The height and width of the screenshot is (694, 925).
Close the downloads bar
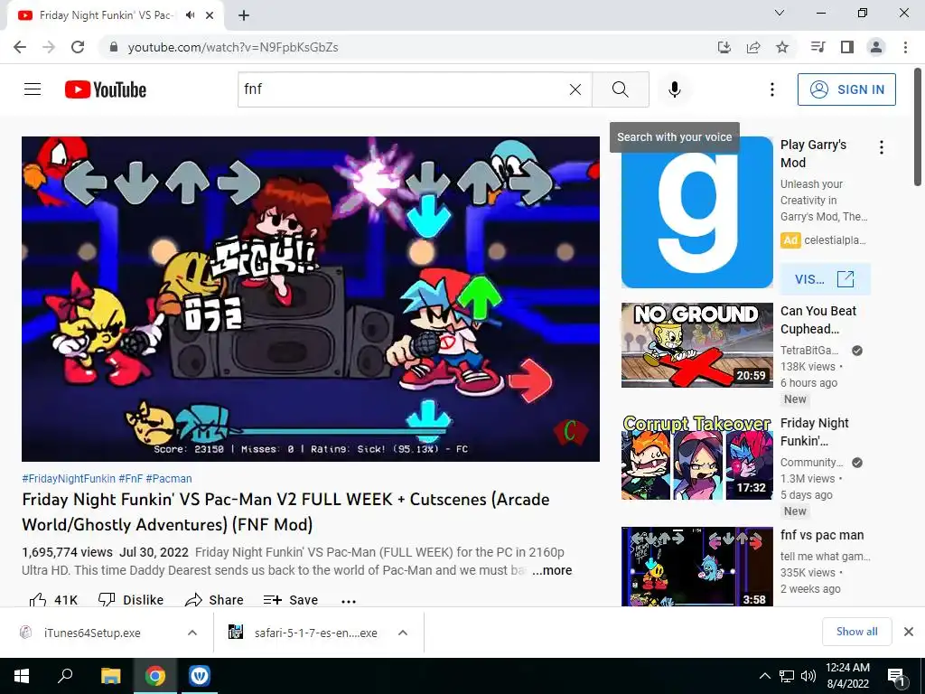[909, 632]
